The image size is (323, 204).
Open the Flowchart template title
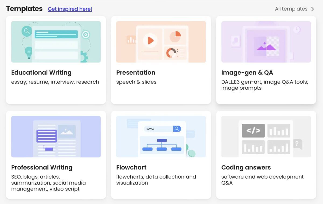click(131, 167)
